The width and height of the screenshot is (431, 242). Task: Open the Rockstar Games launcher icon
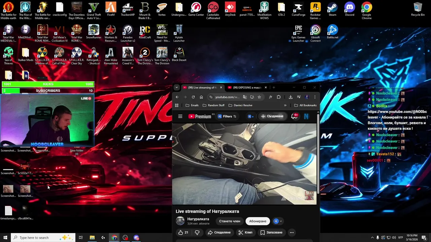tap(316, 11)
